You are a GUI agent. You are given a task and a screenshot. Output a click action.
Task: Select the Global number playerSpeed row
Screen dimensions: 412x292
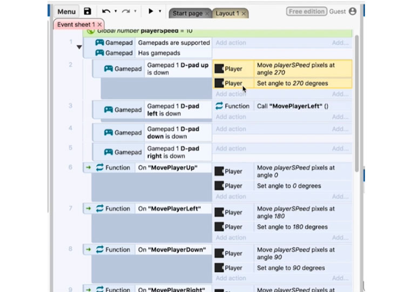click(x=218, y=32)
